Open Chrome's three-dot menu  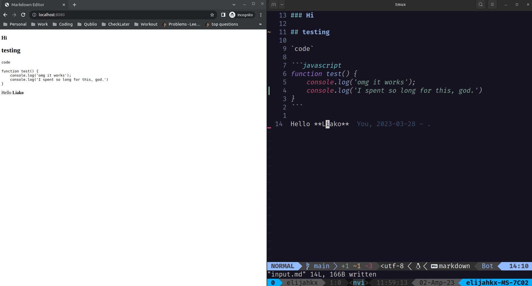(x=261, y=15)
